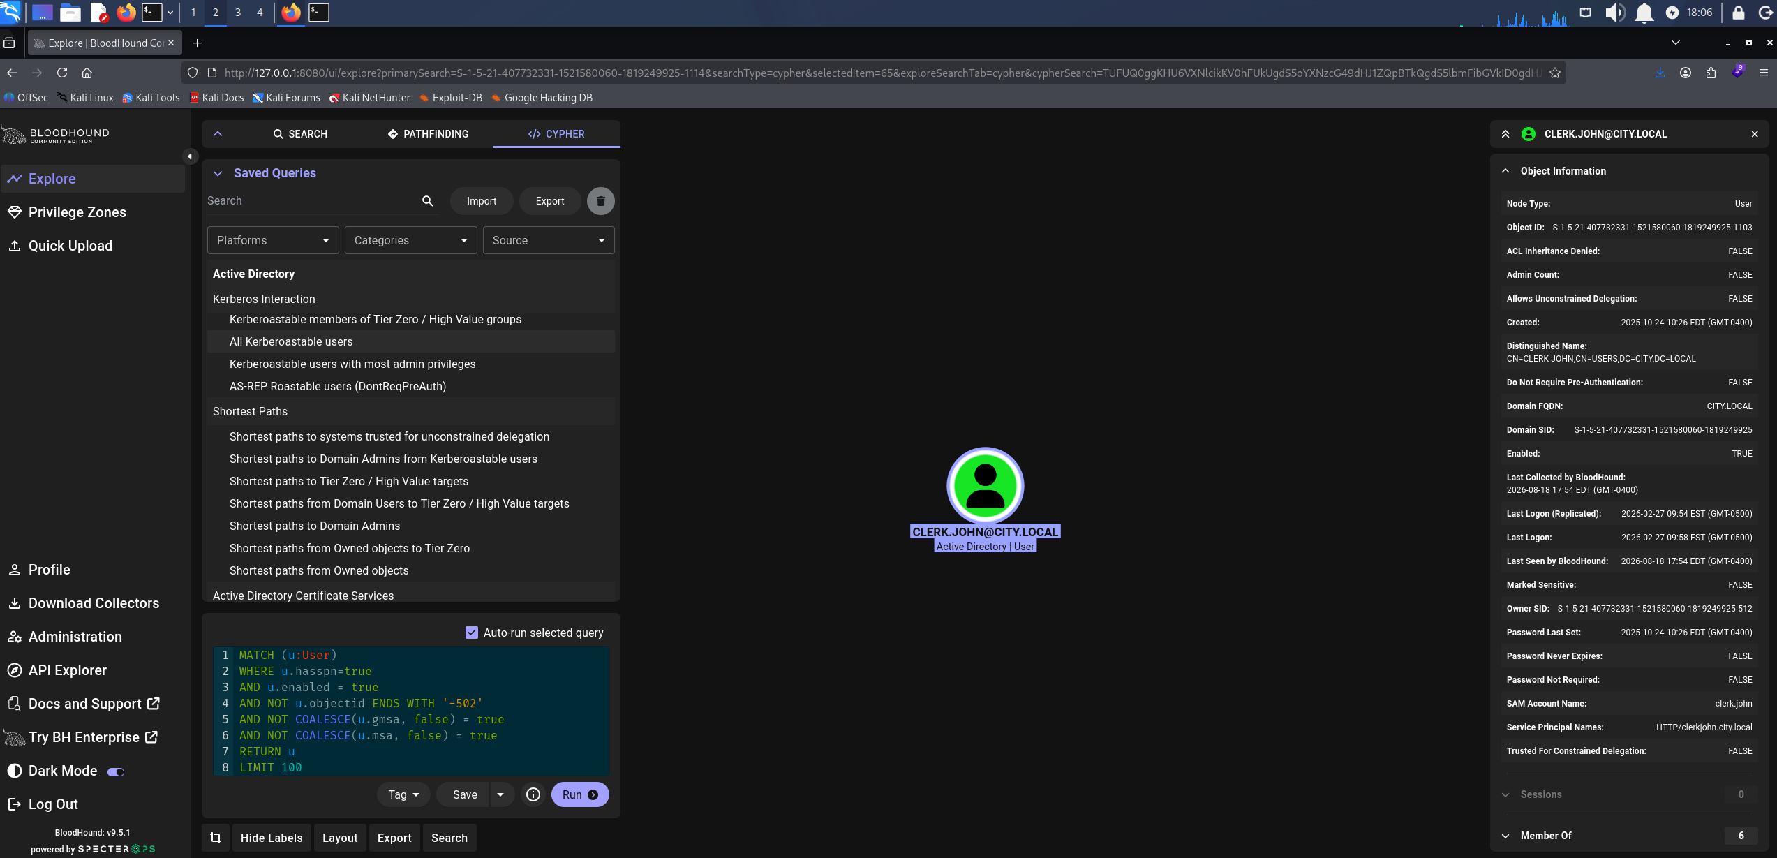Image resolution: width=1777 pixels, height=858 pixels.
Task: Click the CLERK.JOHN user node in graph
Action: click(x=985, y=487)
